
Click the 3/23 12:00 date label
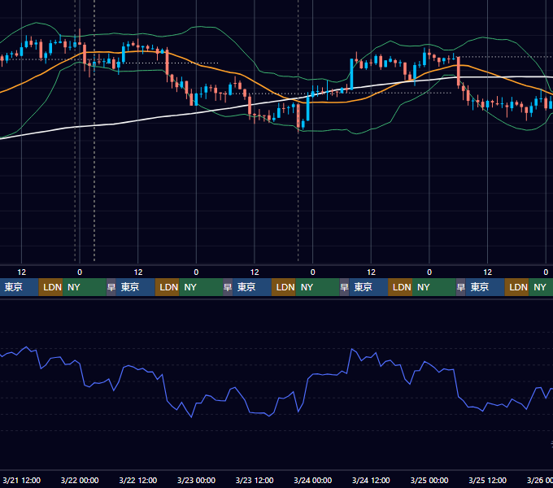[x=255, y=480]
